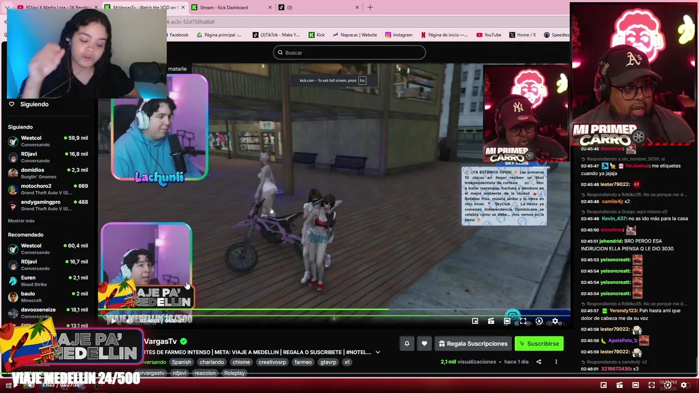Open RDjavi in the Siguiendo list
Image resolution: width=699 pixels, height=393 pixels.
(x=48, y=157)
